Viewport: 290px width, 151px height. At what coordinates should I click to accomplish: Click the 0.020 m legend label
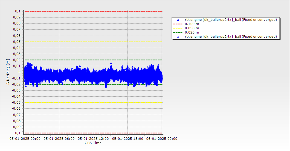(192, 32)
